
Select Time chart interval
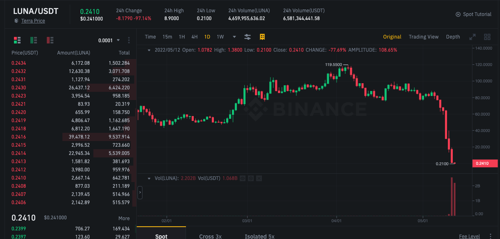point(150,37)
